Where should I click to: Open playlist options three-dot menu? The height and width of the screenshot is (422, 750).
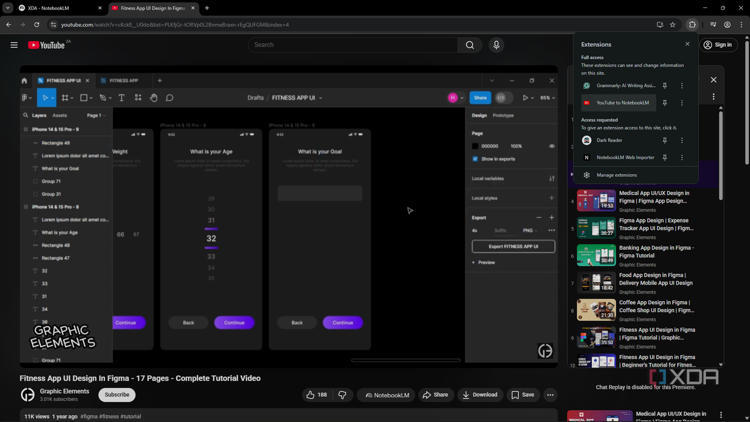(x=713, y=96)
